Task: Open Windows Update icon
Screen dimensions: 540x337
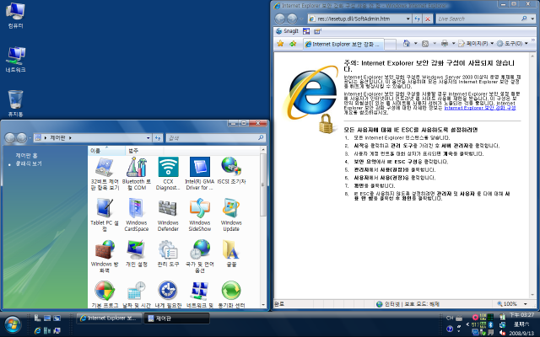Action: tap(231, 215)
